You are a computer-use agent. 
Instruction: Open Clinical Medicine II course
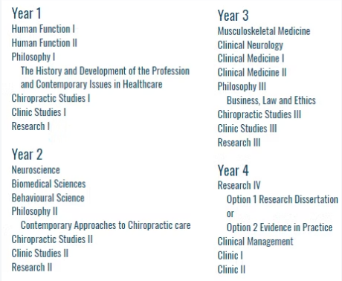(x=252, y=72)
